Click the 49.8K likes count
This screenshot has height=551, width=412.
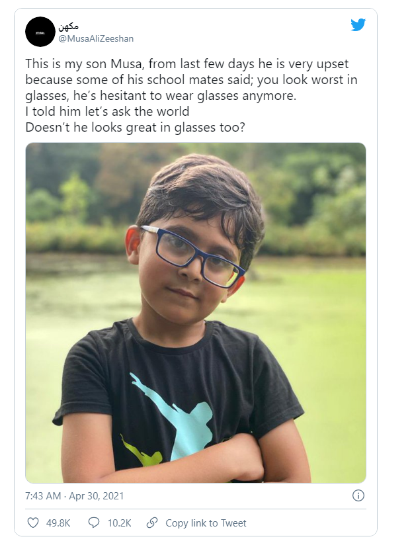tap(58, 523)
